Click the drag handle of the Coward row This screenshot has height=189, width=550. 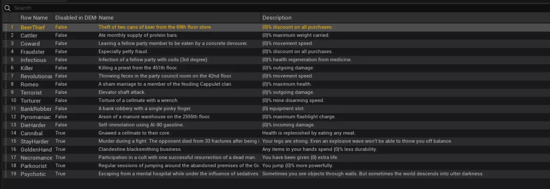pyautogui.click(x=6, y=44)
